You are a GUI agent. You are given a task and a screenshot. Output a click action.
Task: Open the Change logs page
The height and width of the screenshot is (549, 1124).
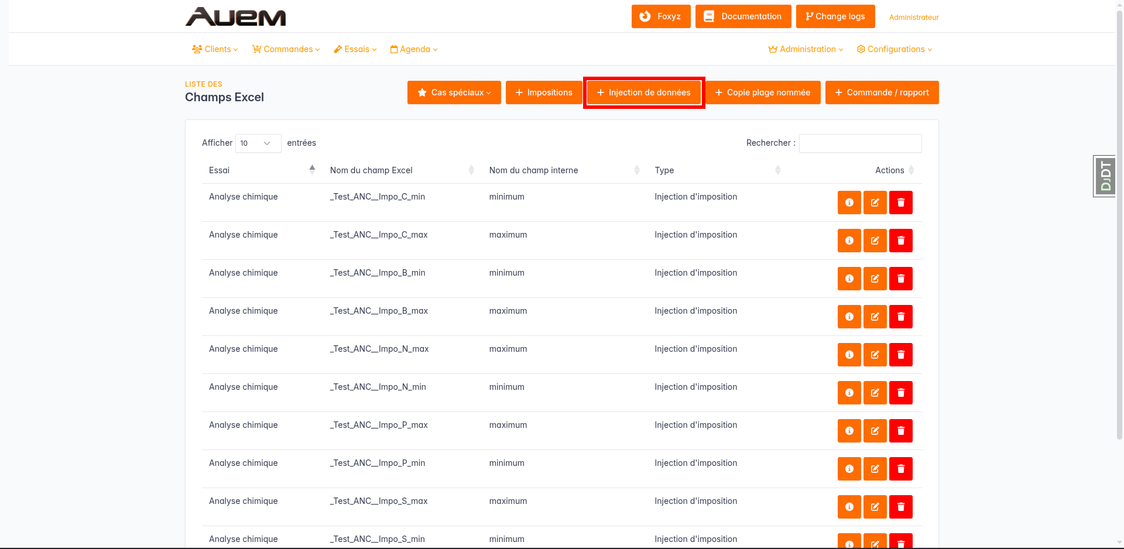(835, 16)
